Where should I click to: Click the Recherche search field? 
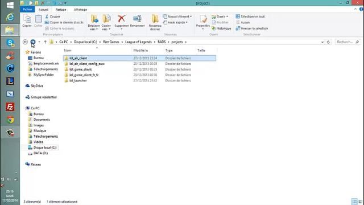(348, 42)
